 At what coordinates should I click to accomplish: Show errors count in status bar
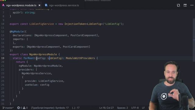pos(19,108)
